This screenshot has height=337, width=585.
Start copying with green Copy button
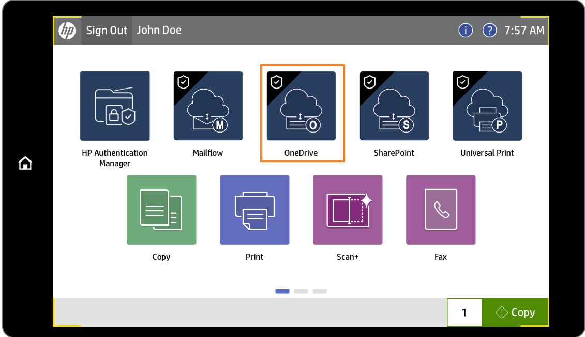click(515, 312)
